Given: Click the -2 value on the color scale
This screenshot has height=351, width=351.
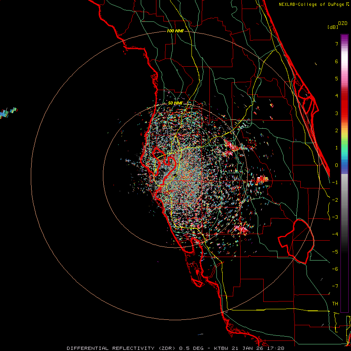Looking at the screenshot, I should [x=335, y=200].
